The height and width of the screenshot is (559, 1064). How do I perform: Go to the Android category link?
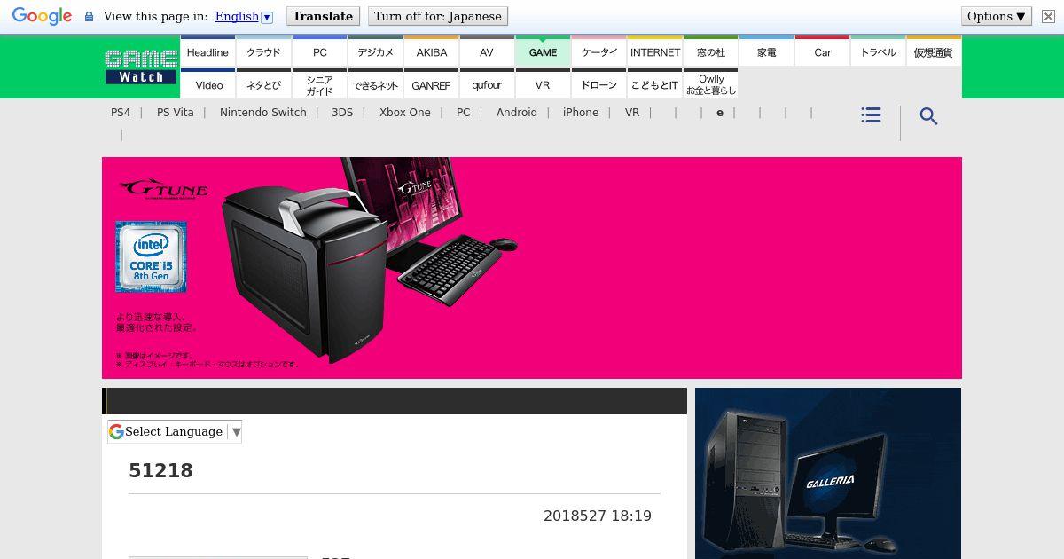click(517, 113)
